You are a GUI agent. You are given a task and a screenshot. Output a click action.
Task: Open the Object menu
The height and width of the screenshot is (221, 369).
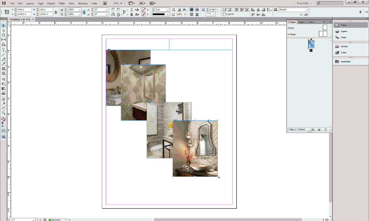(51, 3)
